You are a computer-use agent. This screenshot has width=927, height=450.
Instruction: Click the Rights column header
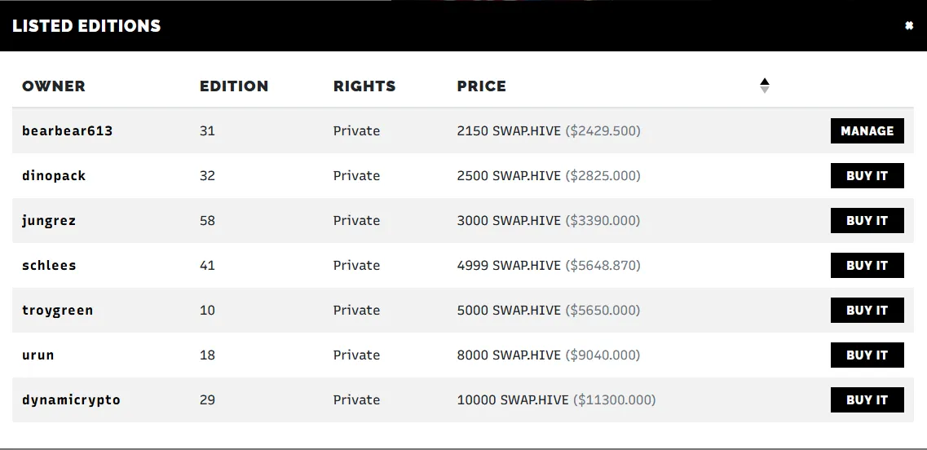pos(364,86)
